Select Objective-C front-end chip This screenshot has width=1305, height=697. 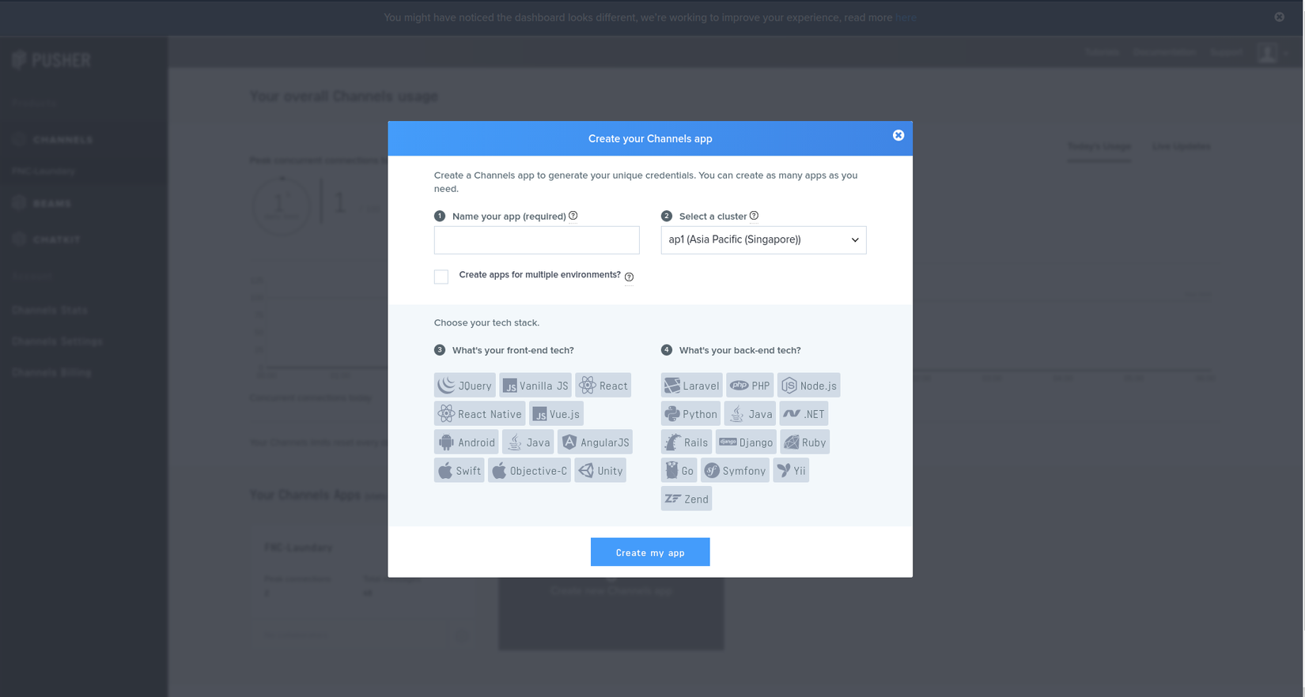pyautogui.click(x=530, y=470)
